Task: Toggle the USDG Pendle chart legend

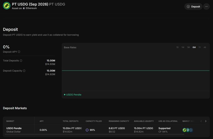Action: [x=72, y=95]
